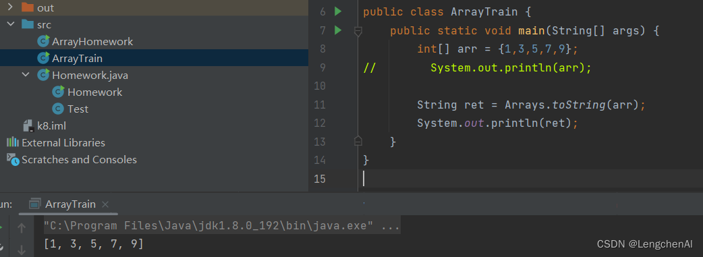This screenshot has height=257, width=703.
Task: Collapse main method fold marker on line 7
Action: pyautogui.click(x=358, y=31)
